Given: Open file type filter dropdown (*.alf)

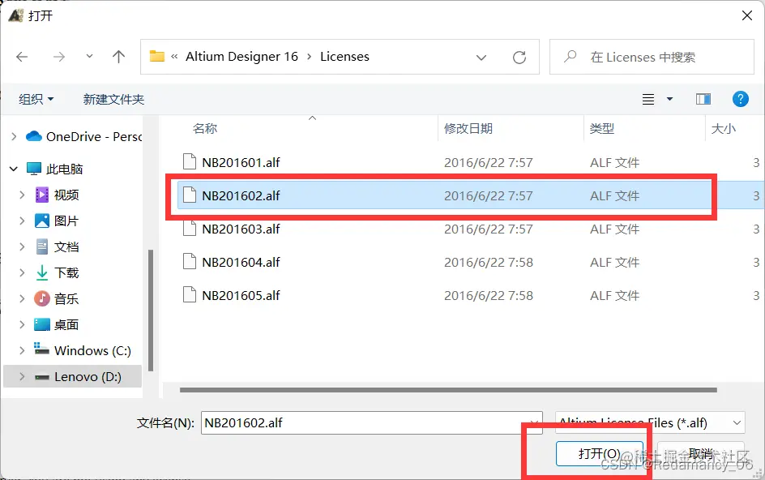Looking at the screenshot, I should pos(649,423).
